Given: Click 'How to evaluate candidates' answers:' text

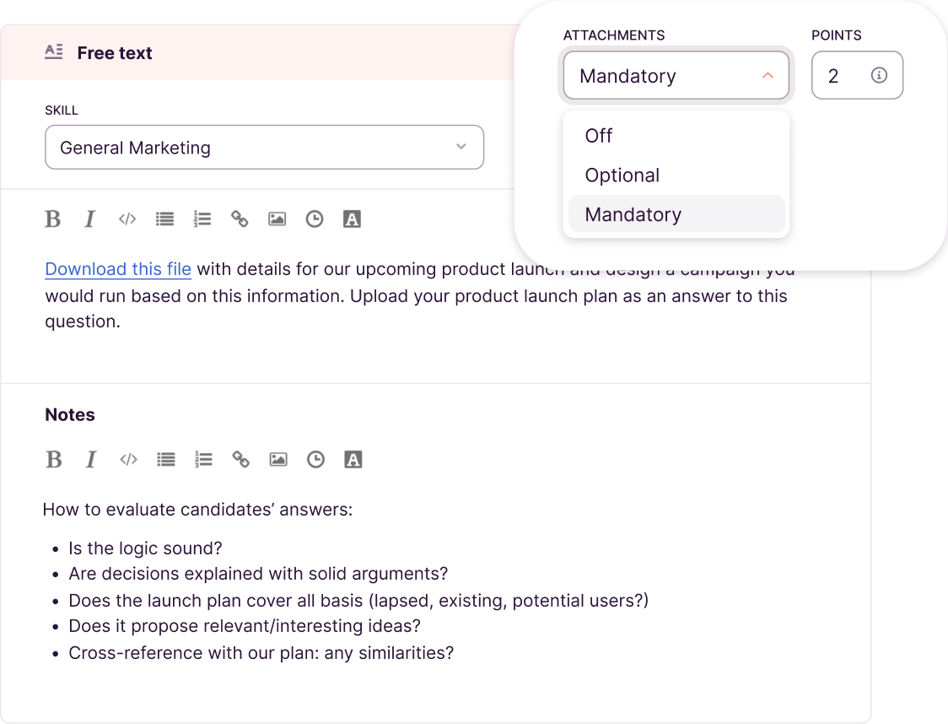Looking at the screenshot, I should [x=197, y=510].
